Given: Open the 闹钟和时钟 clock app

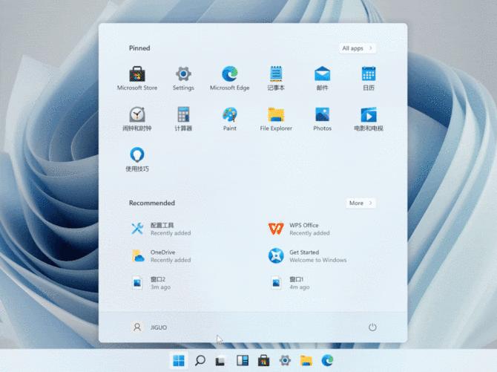Looking at the screenshot, I should [x=137, y=120].
